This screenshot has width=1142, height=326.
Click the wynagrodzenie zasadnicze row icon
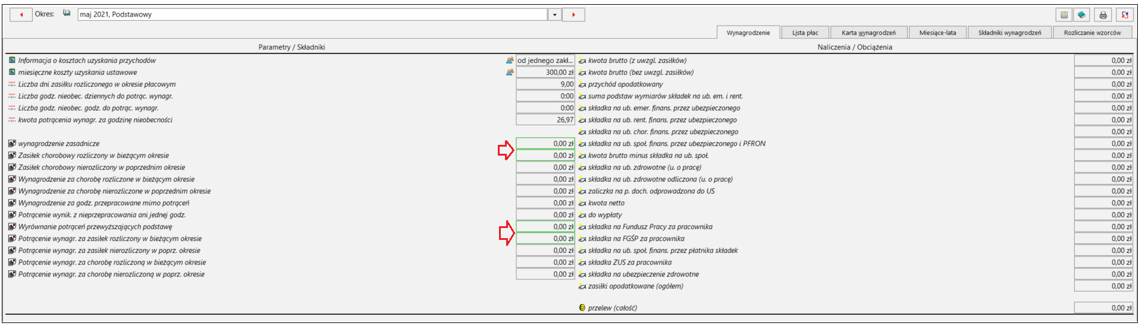[x=12, y=144]
